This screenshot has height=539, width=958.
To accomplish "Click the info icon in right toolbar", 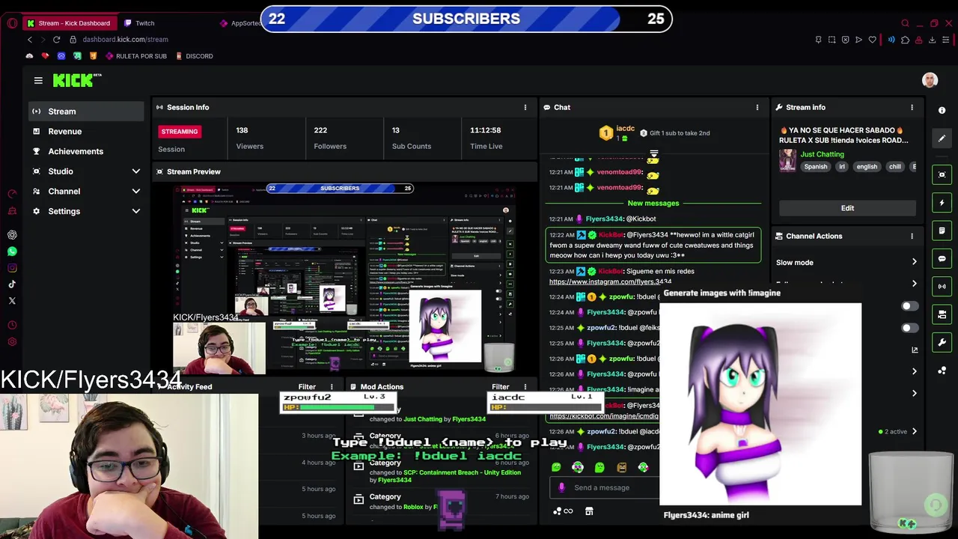I will tap(942, 110).
